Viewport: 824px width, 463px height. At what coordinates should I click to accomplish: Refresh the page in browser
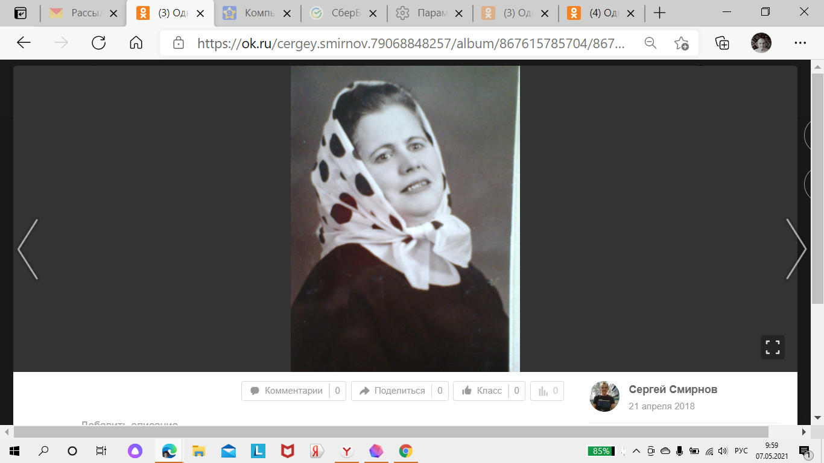(x=98, y=43)
